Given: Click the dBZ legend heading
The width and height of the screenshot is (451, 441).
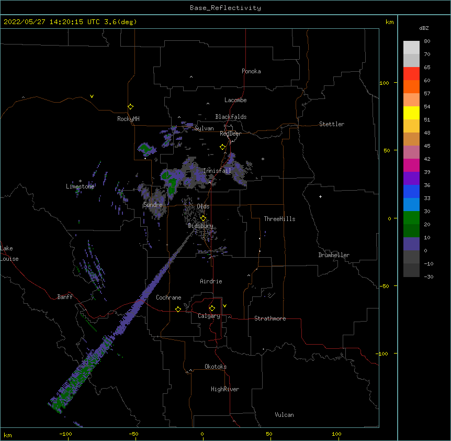Looking at the screenshot, I should [x=424, y=28].
